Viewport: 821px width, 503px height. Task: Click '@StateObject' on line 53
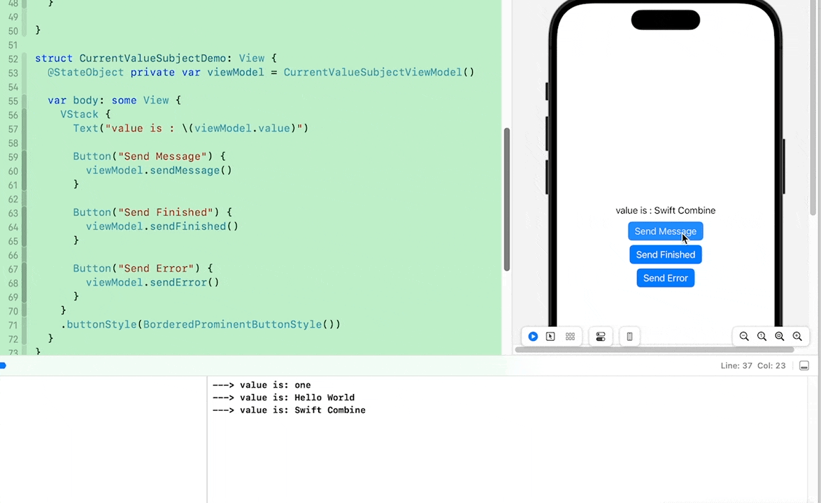point(86,72)
